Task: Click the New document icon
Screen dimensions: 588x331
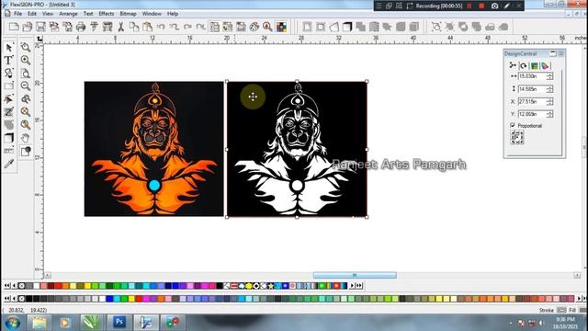Action: coord(14,27)
